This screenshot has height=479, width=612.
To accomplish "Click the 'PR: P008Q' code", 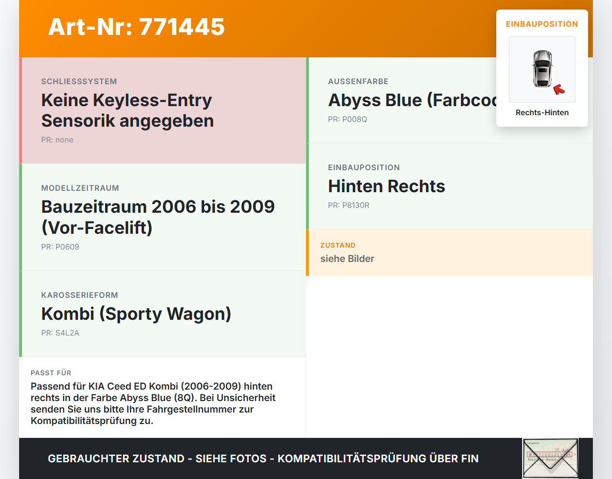I will click(x=348, y=120).
